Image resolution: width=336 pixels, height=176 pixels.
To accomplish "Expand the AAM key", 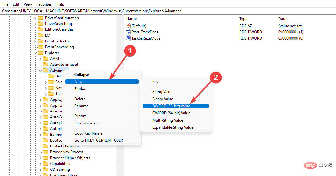I will click(41, 59).
